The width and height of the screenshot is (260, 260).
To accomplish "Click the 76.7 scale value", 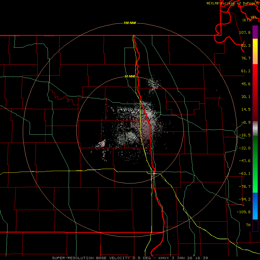I will coord(246,58).
